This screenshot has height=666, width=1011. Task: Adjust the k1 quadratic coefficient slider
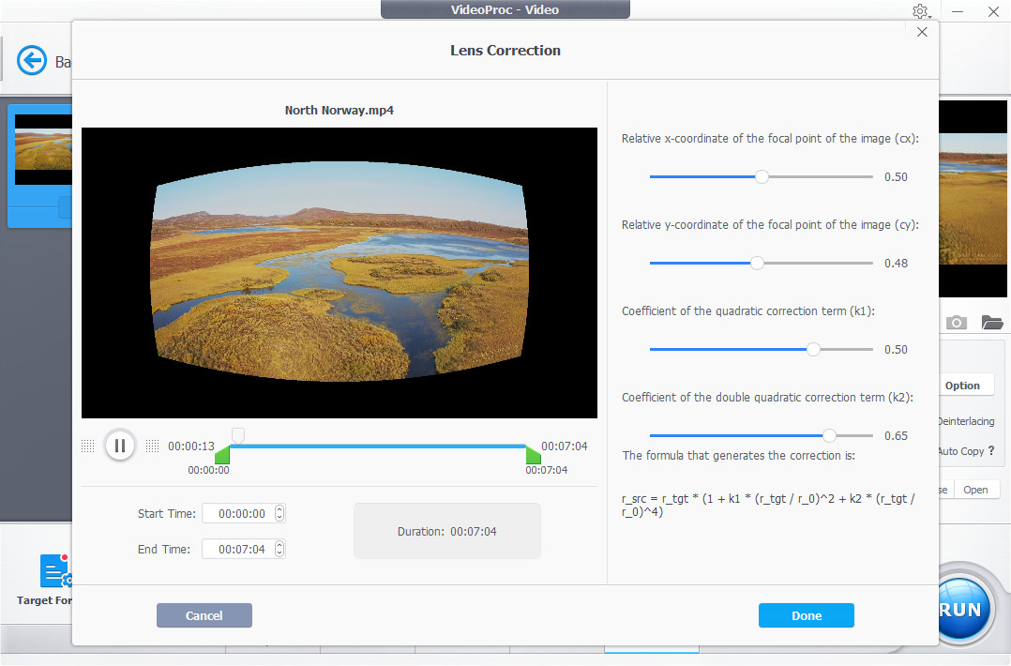coord(762,350)
